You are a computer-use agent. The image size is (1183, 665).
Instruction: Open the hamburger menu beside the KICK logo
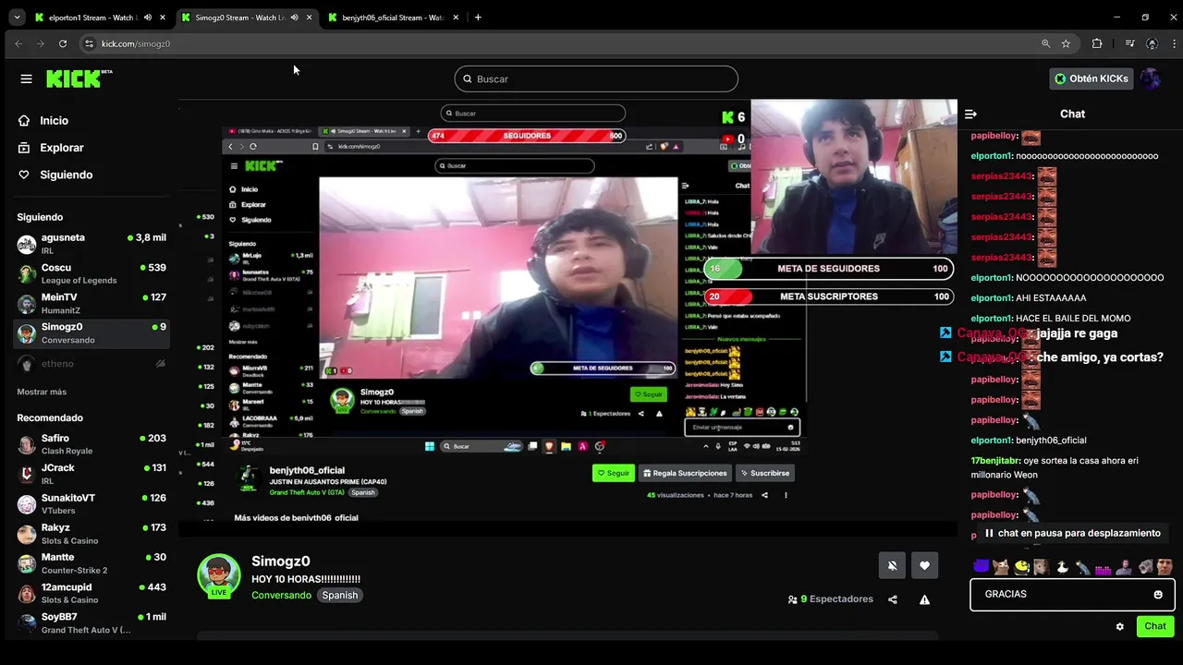(26, 79)
